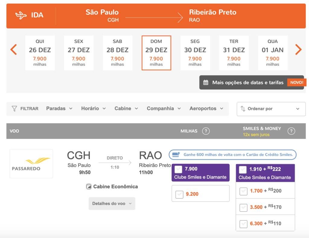Select the QUA 01 JAN date tab

(273, 53)
